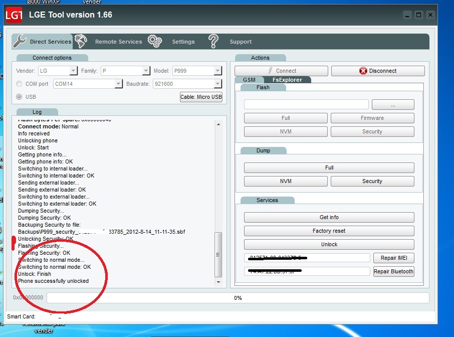Expand the Model P999 dropdown

[x=218, y=71]
